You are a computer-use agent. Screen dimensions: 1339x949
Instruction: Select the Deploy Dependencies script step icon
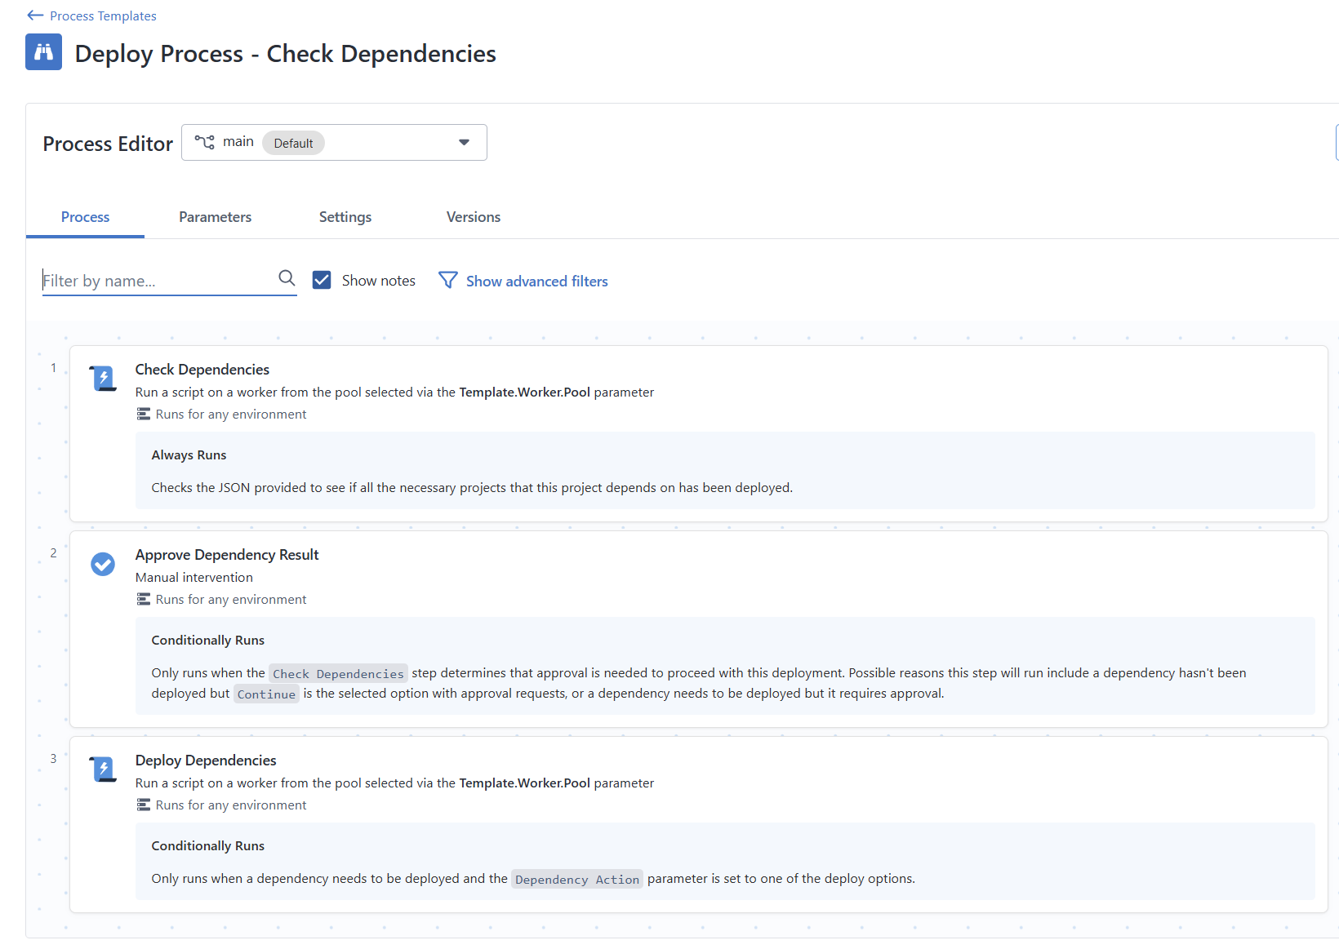103,769
